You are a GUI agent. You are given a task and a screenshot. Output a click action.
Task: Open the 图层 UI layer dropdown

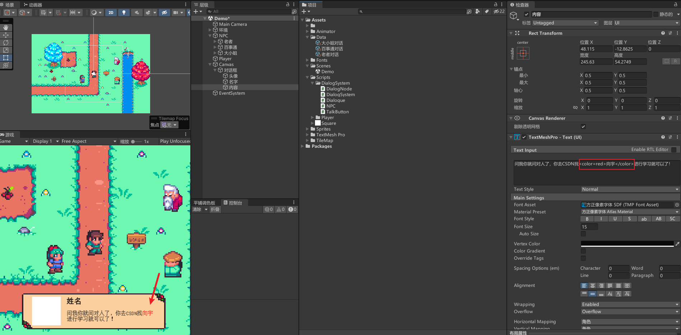pyautogui.click(x=647, y=23)
